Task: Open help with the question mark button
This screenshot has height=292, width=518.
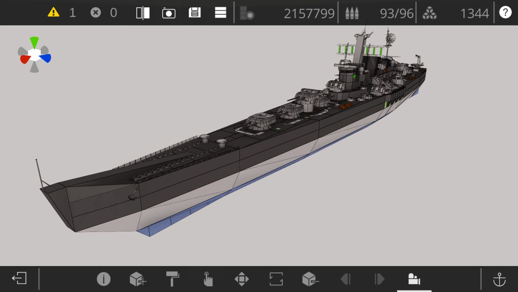Action: [x=505, y=12]
